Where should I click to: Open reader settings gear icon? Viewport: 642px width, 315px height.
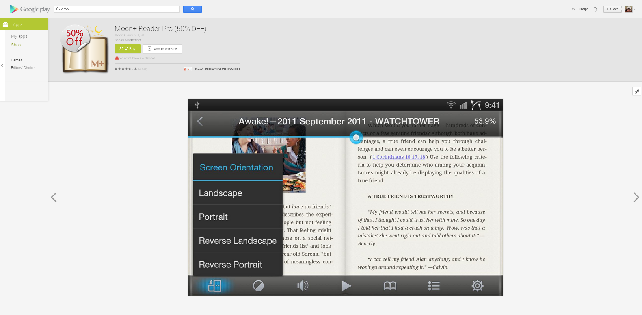coord(478,286)
